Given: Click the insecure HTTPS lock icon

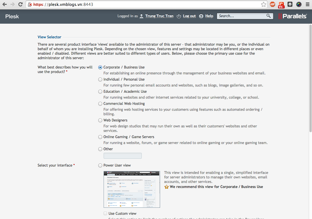Looking at the screenshot, I should [x=30, y=5].
